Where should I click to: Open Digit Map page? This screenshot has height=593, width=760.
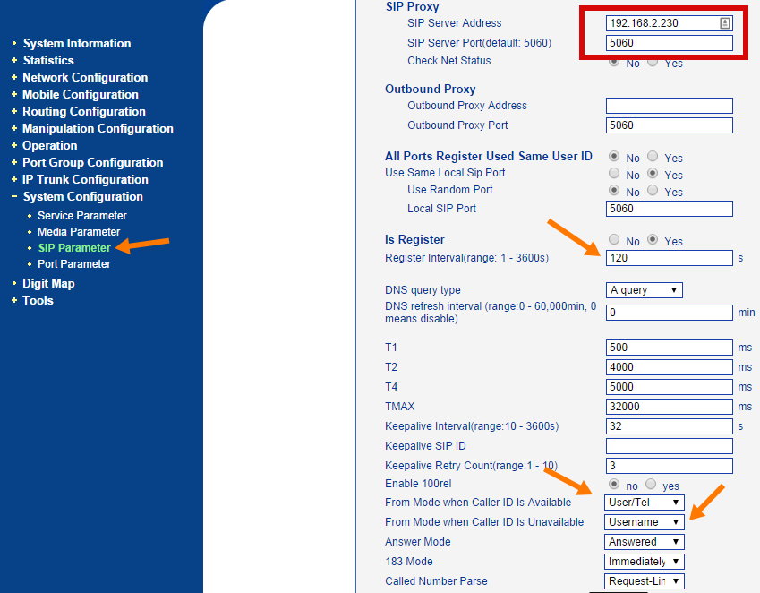(x=48, y=284)
